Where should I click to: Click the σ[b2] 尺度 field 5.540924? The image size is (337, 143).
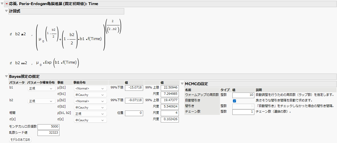(x=170, y=107)
